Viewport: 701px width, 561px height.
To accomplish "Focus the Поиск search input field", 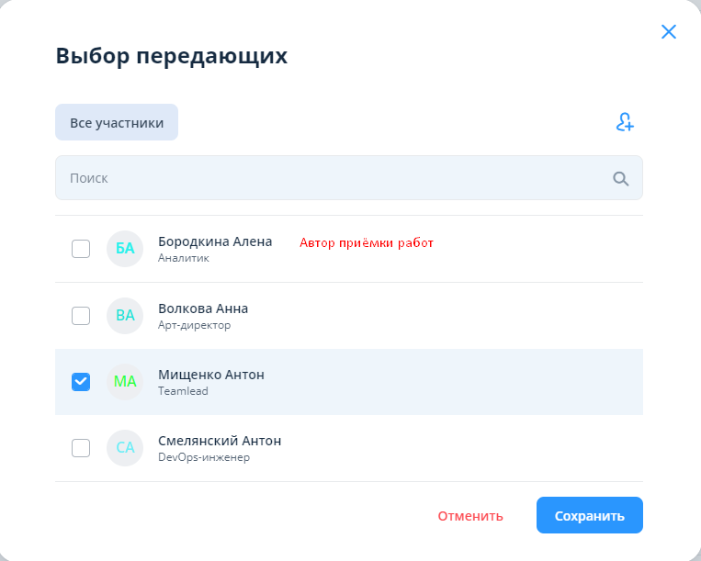I will [331, 178].
